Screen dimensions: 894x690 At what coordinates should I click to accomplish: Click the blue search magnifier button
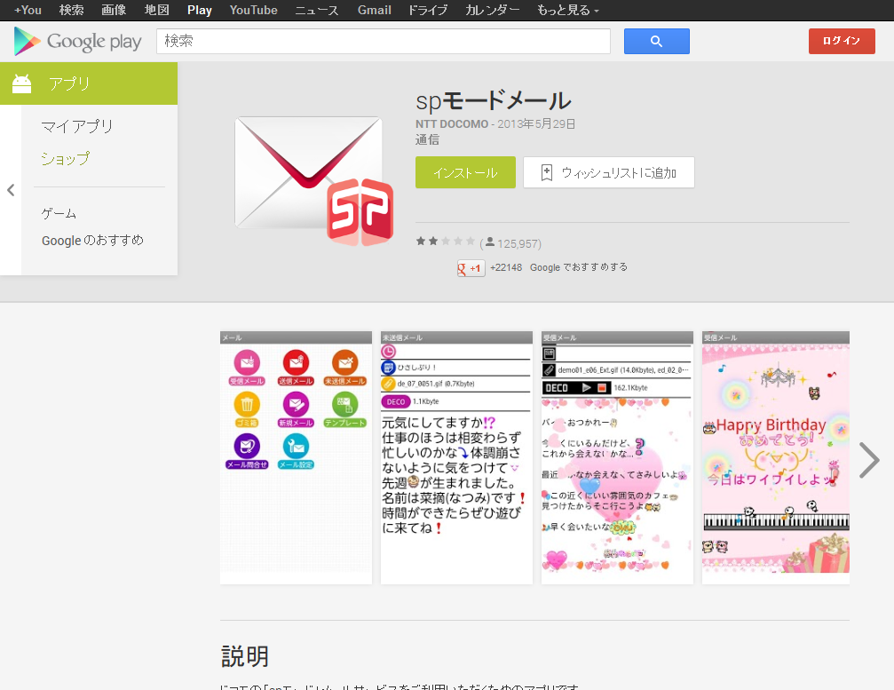coord(656,41)
